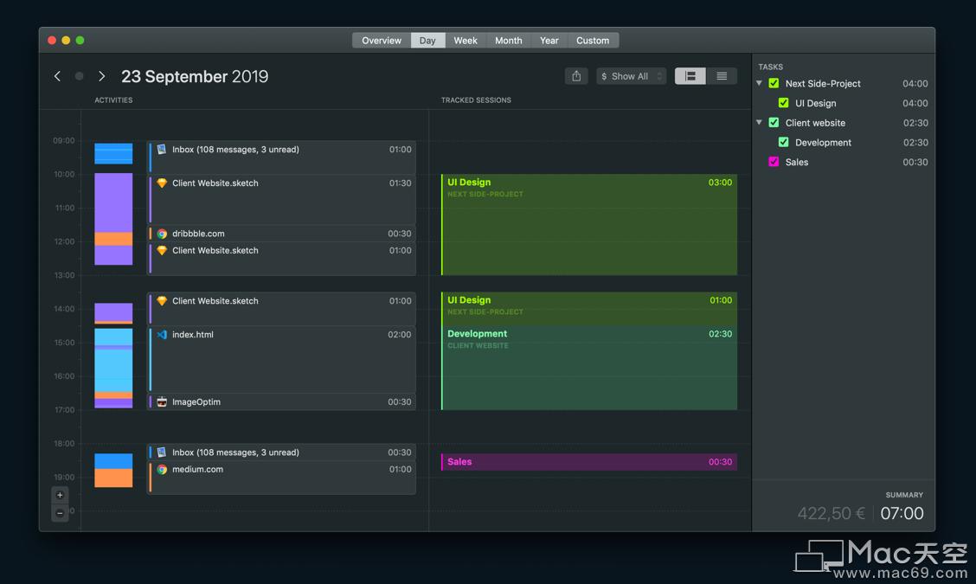
Task: Click Sketch icon of 14:00 Client Website.sketch
Action: [x=162, y=301]
